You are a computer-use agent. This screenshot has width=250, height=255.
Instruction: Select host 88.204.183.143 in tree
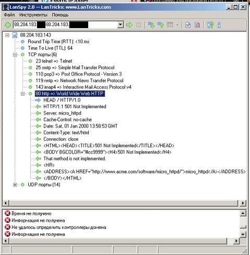pos(35,35)
